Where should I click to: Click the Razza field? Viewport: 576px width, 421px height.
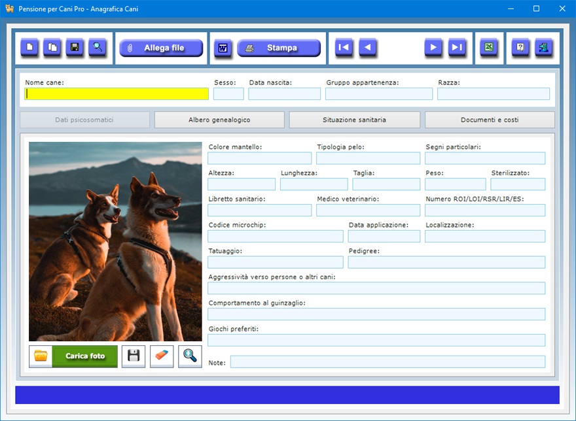tap(494, 94)
